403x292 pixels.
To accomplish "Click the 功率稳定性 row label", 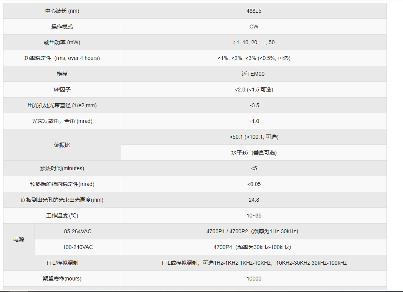I will pyautogui.click(x=62, y=58).
